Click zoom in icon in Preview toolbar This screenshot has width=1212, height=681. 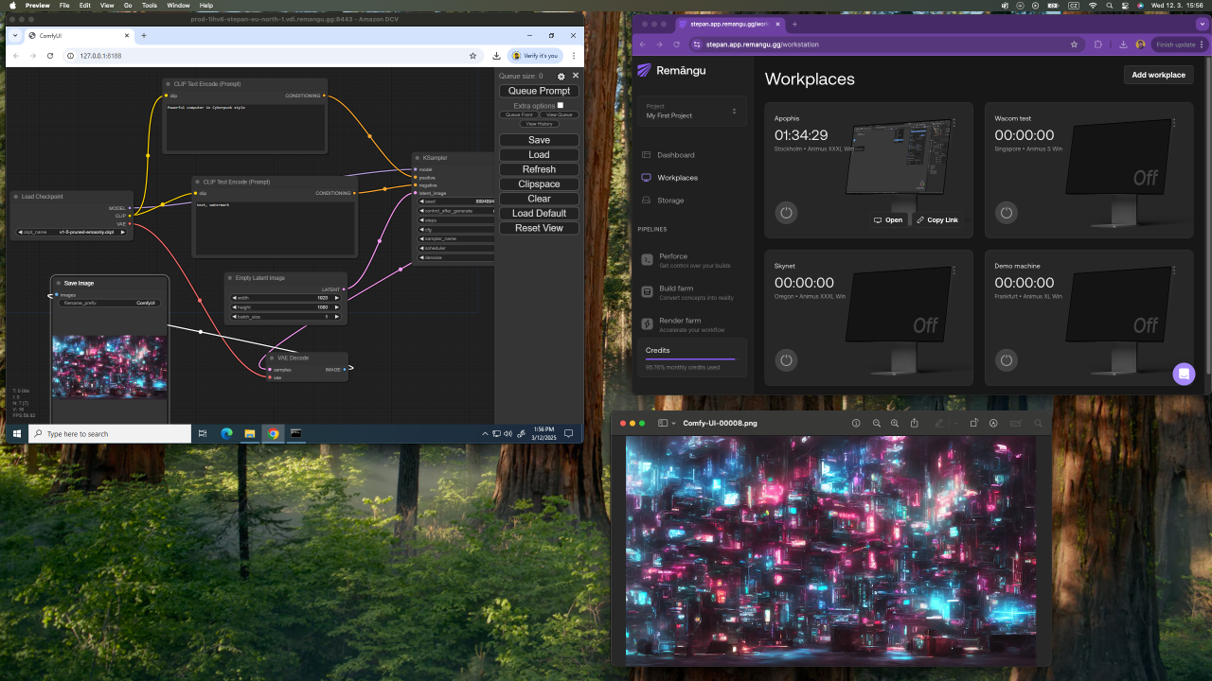click(895, 424)
